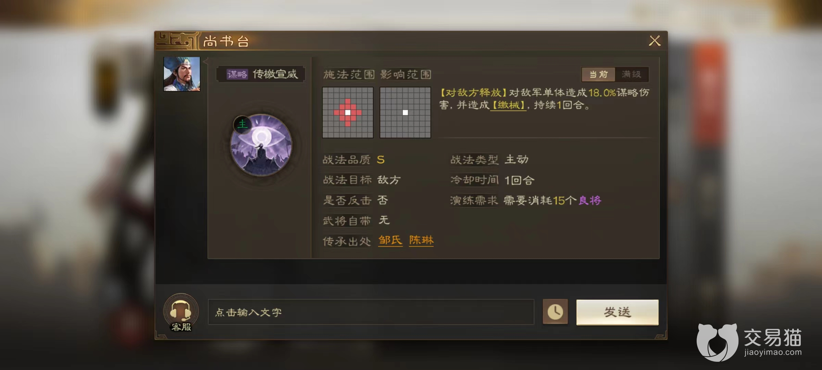Image resolution: width=822 pixels, height=370 pixels.
Task: Tap the purple 谋略 skill type tag
Action: [237, 74]
